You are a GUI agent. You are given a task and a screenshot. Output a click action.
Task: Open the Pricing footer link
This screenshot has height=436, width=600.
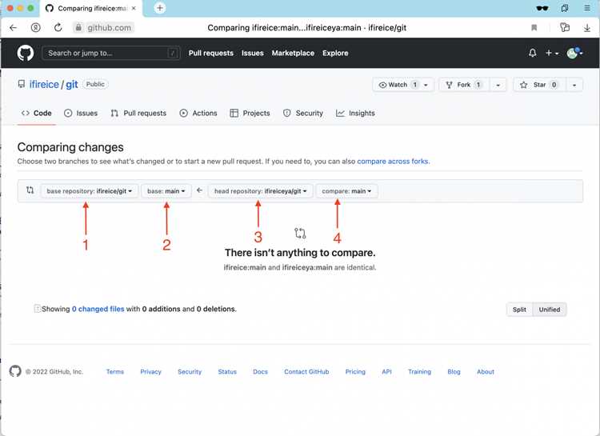coord(355,372)
